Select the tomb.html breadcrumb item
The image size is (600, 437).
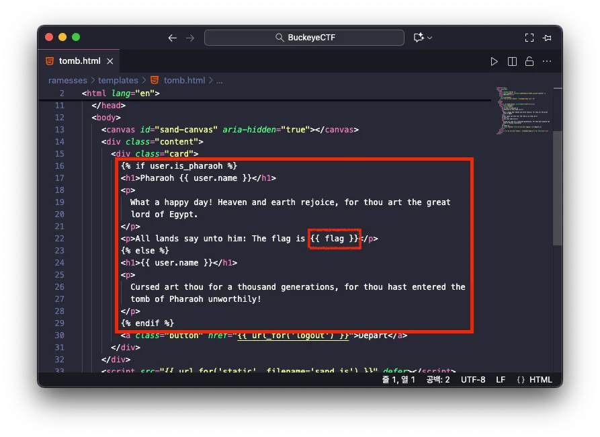pyautogui.click(x=185, y=81)
